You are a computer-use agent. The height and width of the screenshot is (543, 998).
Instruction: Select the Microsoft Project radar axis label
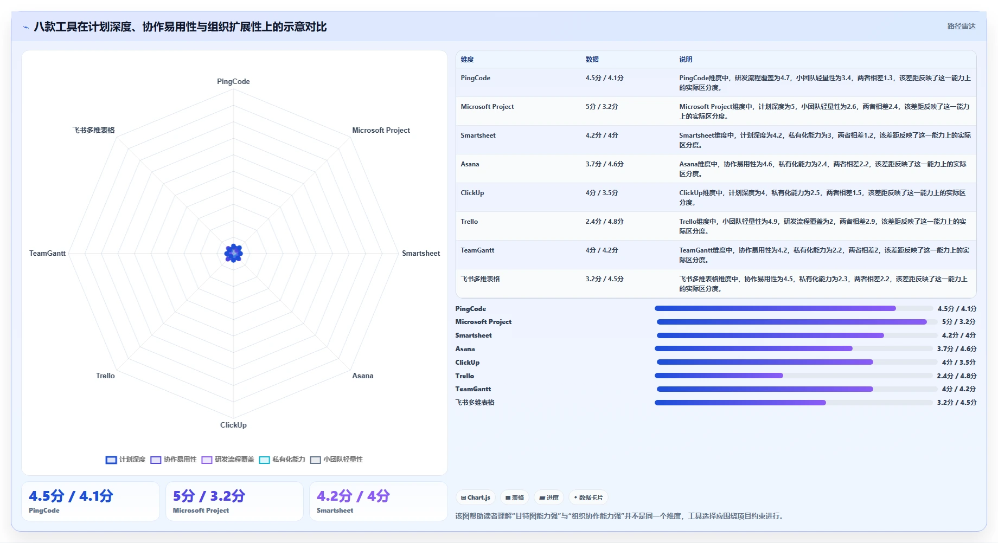tap(381, 130)
